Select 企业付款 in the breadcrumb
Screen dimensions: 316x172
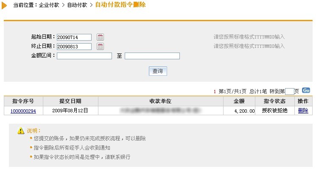pos(49,5)
